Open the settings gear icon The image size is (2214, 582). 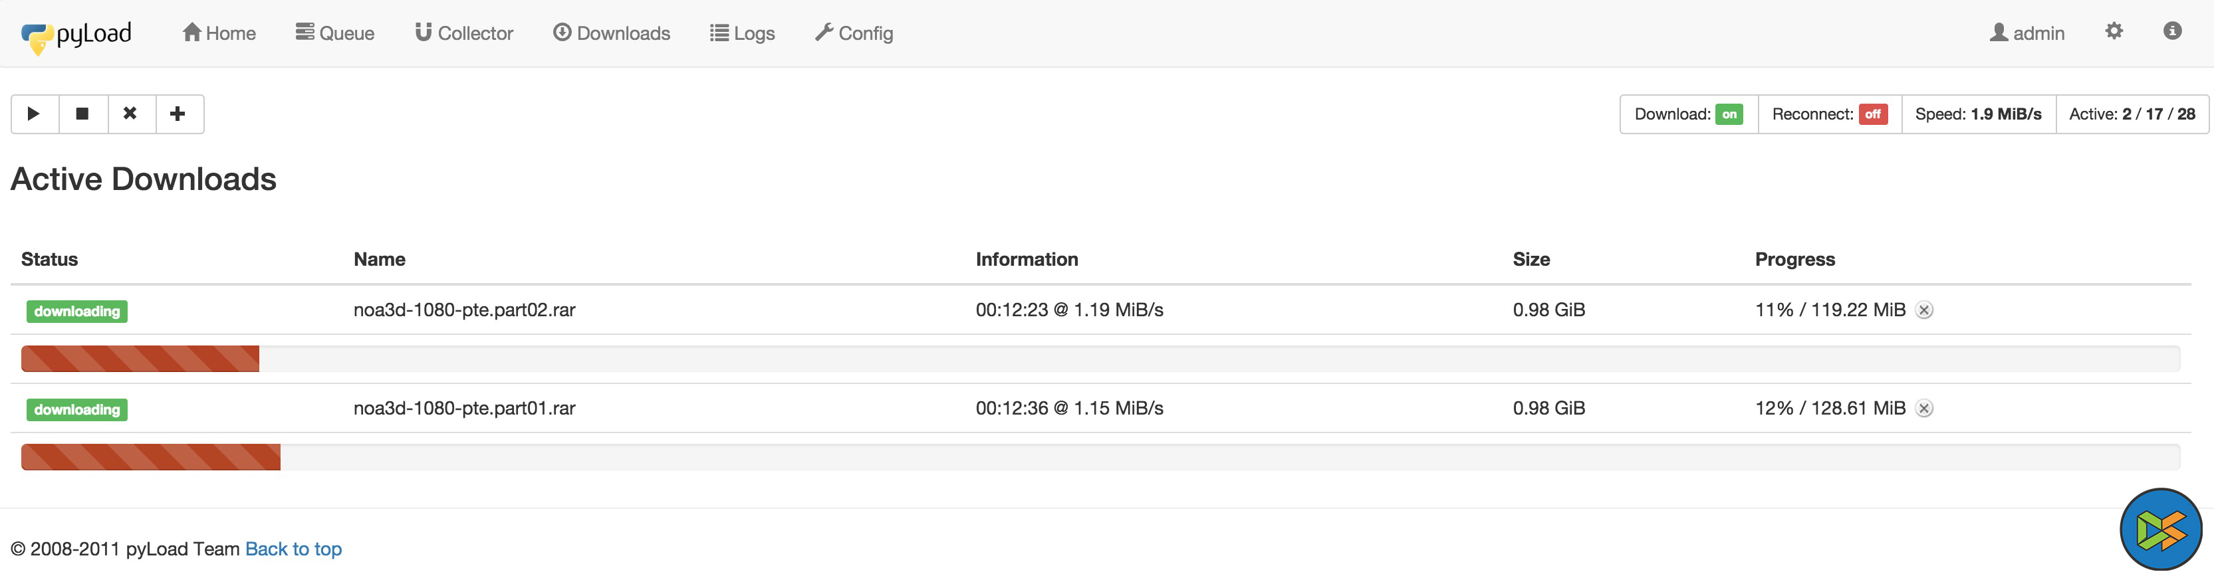[x=2114, y=32]
